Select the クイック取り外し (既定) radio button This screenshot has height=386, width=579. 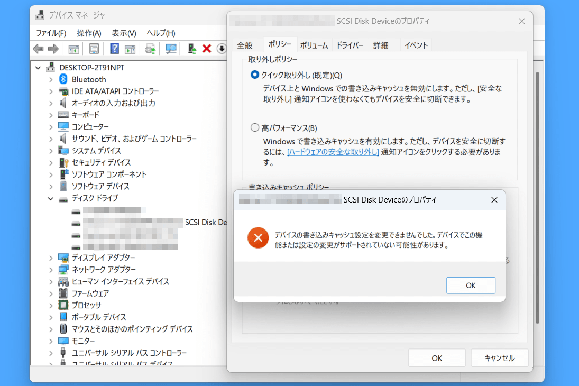coord(255,75)
